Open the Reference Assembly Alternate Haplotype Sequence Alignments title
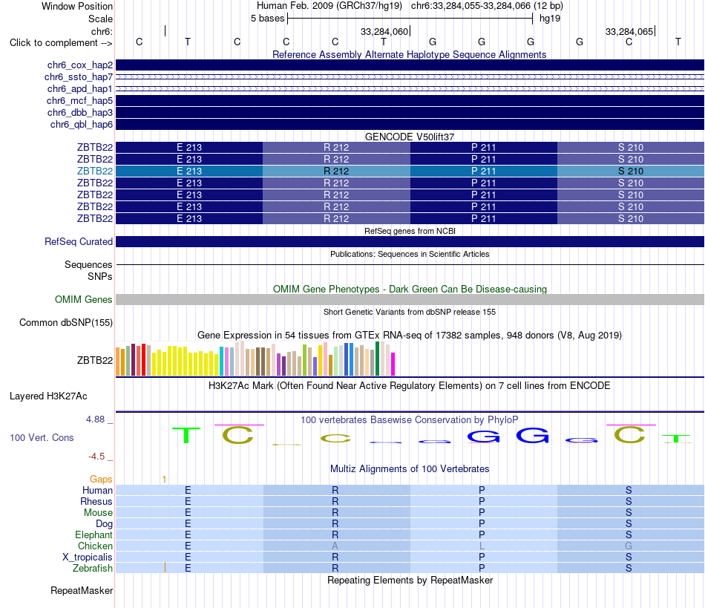The width and height of the screenshot is (705, 608). click(410, 54)
